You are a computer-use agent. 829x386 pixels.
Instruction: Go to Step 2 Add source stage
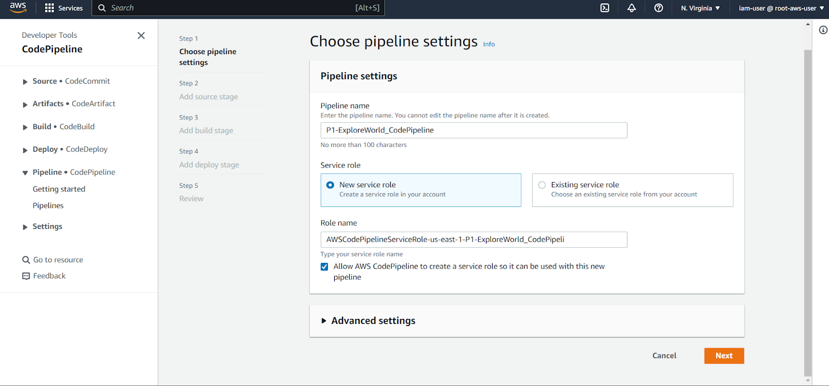tap(209, 97)
